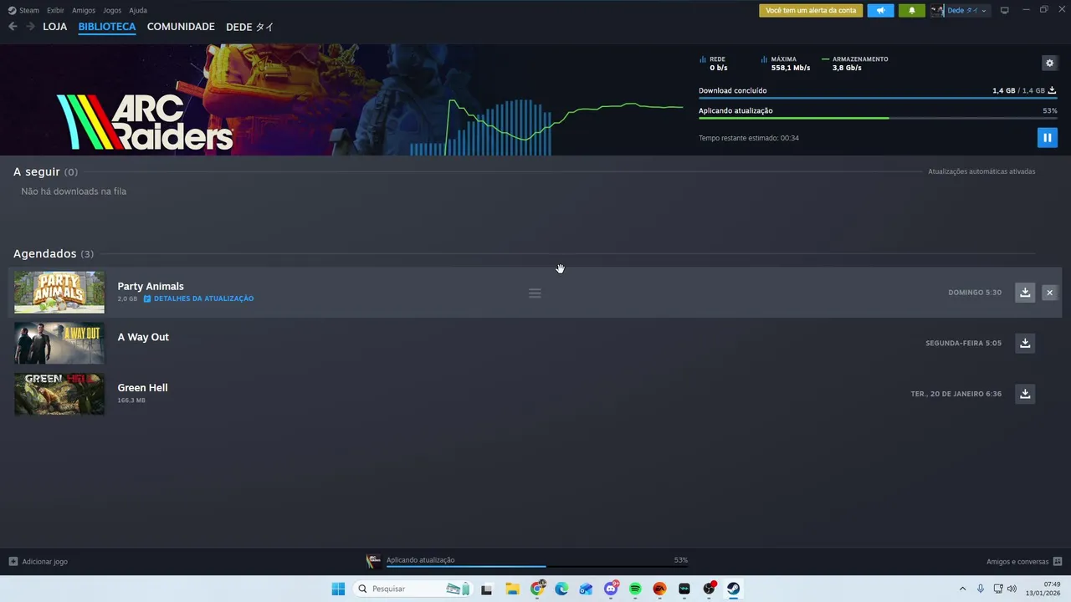Click the ARC Raiders banner logo
The width and height of the screenshot is (1071, 602).
146,121
